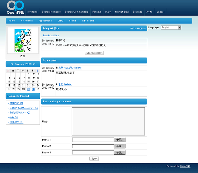Delete comment 1 by おがわおがわ
The image size is (198, 173).
tap(78, 68)
